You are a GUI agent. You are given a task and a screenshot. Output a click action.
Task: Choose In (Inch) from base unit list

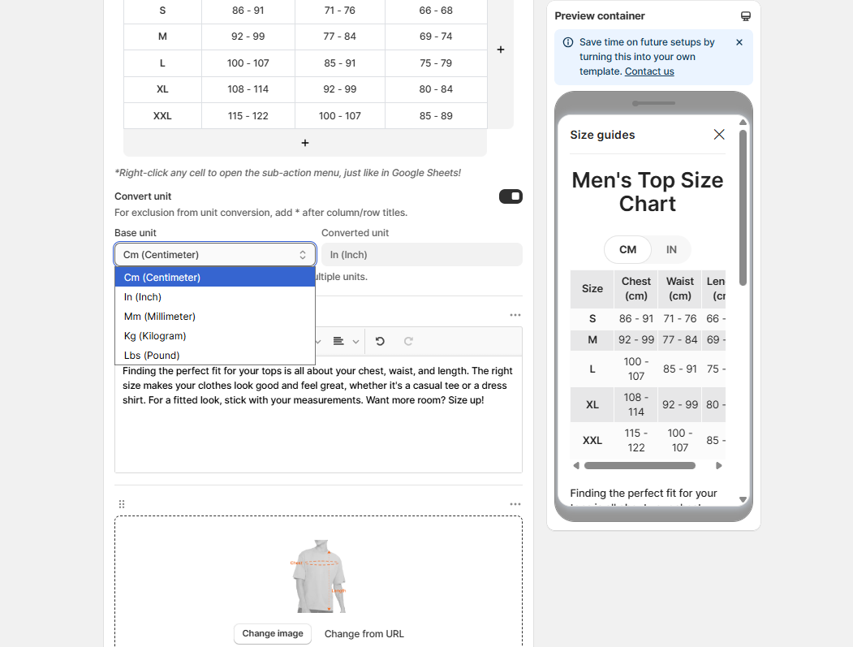pos(215,297)
